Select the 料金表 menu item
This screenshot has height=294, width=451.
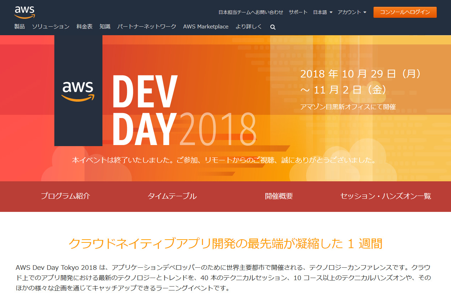tap(84, 27)
